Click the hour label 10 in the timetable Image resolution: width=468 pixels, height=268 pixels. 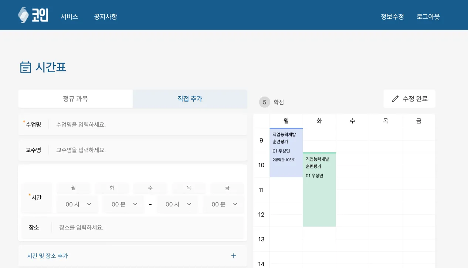point(261,165)
